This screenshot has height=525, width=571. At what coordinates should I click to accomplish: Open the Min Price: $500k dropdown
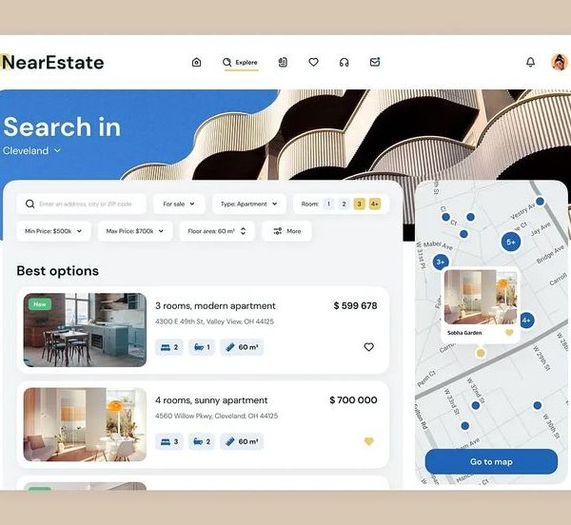[x=53, y=231]
